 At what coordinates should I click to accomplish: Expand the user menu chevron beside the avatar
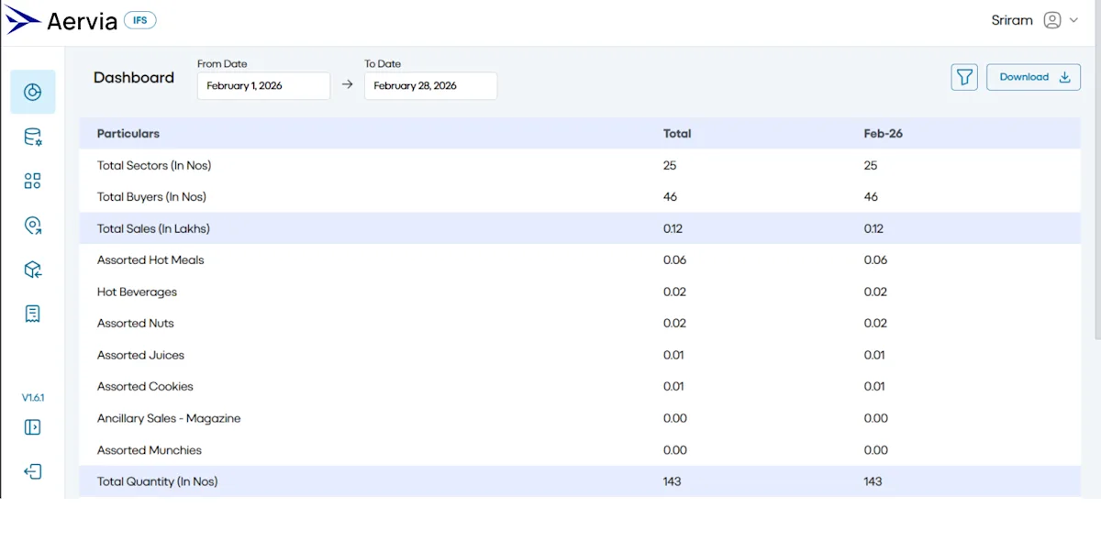point(1073,20)
